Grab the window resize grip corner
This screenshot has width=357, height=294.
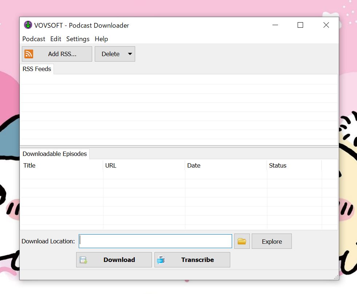coord(336,277)
